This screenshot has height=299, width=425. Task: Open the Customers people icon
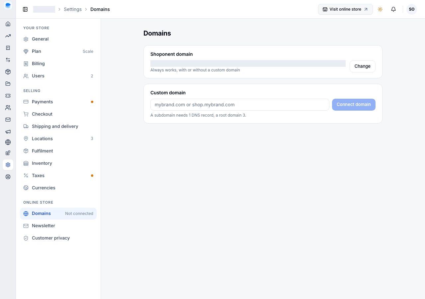click(x=8, y=108)
